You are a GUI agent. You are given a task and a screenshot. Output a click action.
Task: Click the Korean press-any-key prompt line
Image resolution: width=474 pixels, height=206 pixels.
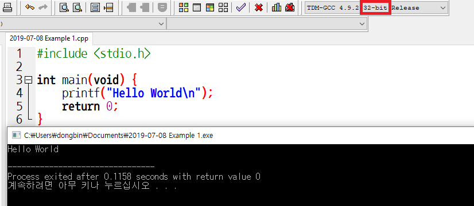92,186
